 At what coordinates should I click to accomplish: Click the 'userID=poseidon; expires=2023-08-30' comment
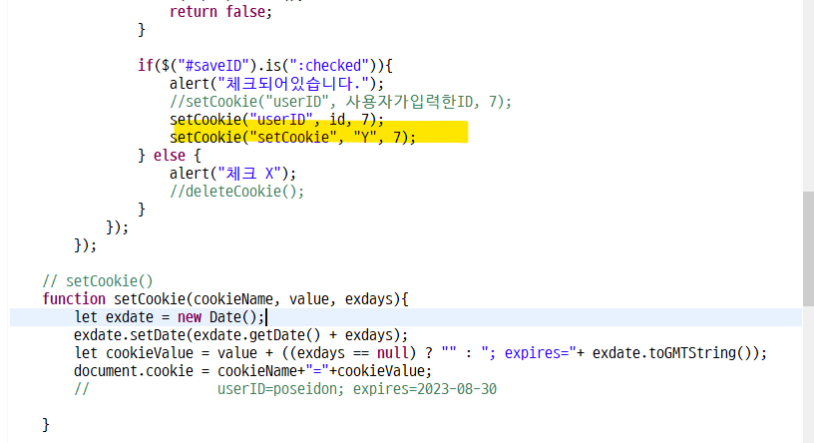pyautogui.click(x=357, y=389)
